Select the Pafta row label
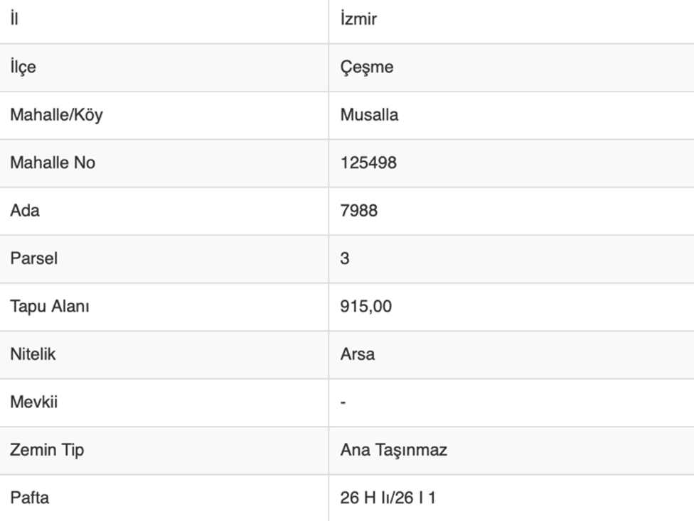The width and height of the screenshot is (694, 521). (x=30, y=498)
